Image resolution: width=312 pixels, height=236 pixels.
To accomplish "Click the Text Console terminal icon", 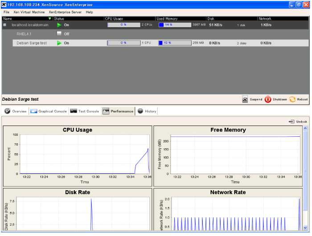I will point(74,111).
